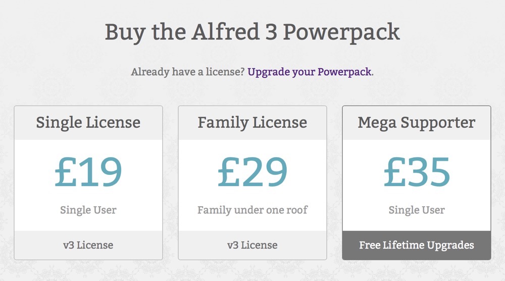
Task: Click v3 License footer on Family License card
Action: point(252,245)
